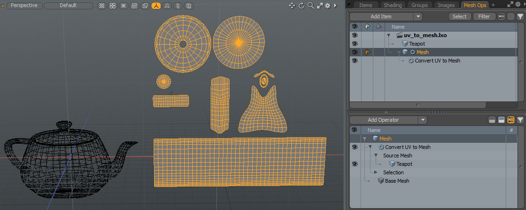Switch to the Images tab
Viewport: 526px width, 210px height.
446,5
